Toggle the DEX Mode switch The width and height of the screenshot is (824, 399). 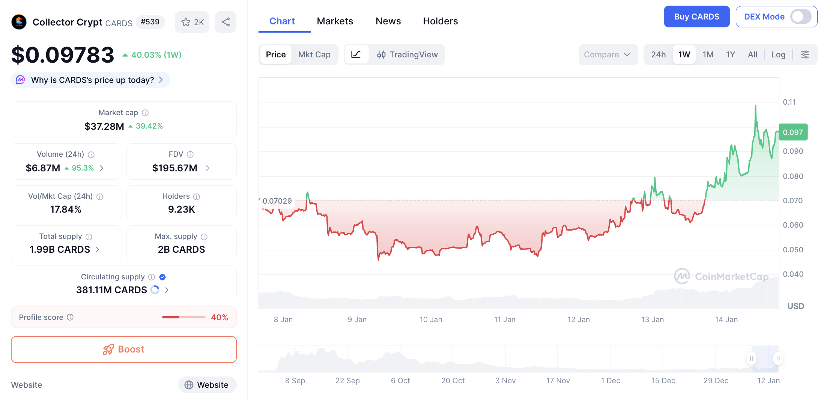[800, 17]
